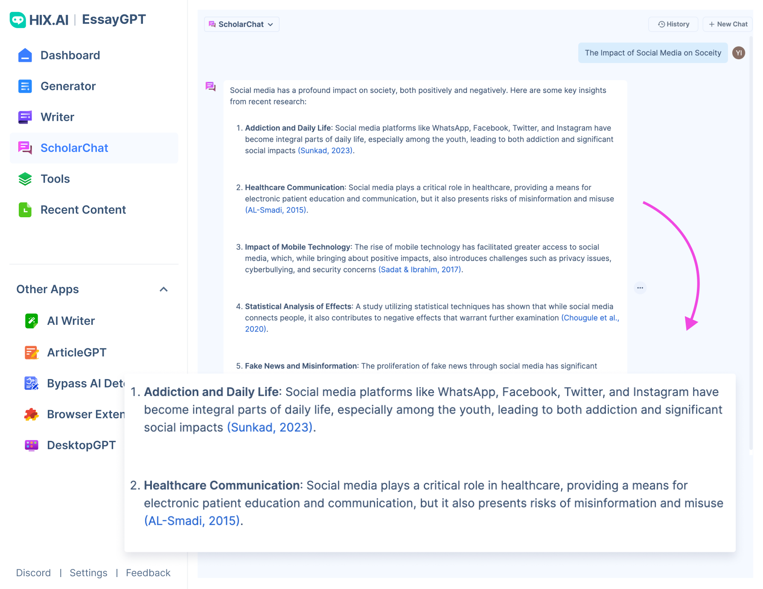This screenshot has height=589, width=763.
Task: Collapse the Other Apps section
Action: point(163,289)
